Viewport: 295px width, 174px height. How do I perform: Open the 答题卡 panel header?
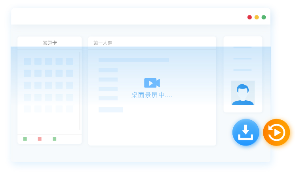(50, 43)
